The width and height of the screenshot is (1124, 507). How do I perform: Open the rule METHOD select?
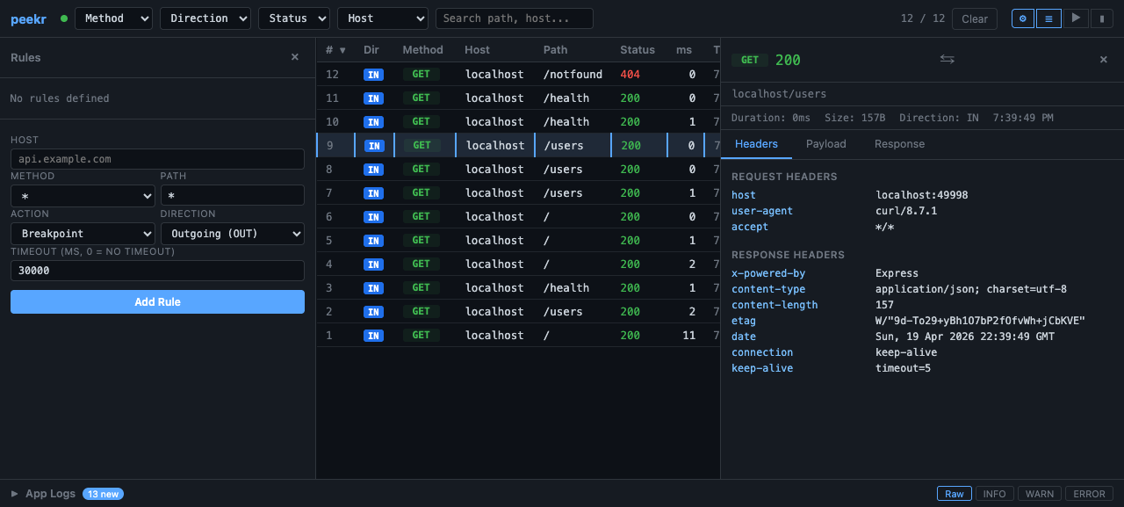(x=83, y=196)
